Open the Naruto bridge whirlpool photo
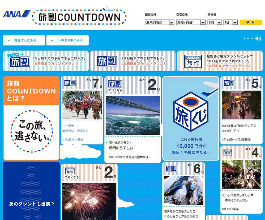Image resolution: width=265 pixels, height=220 pixels. click(x=132, y=115)
